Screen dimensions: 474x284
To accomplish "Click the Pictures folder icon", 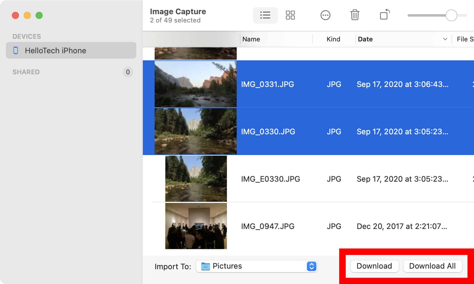I will point(205,266).
